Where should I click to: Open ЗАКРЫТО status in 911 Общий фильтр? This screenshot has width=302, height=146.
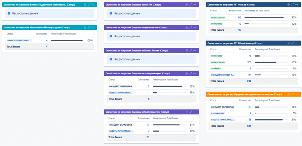216,69
